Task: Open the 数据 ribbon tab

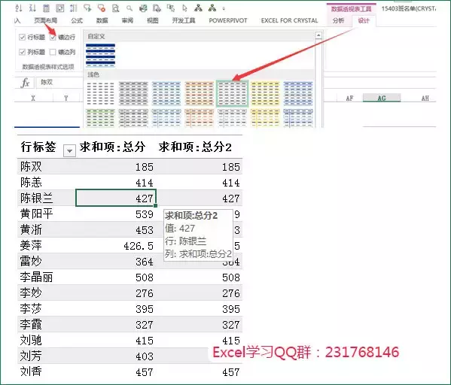Action: click(x=102, y=20)
